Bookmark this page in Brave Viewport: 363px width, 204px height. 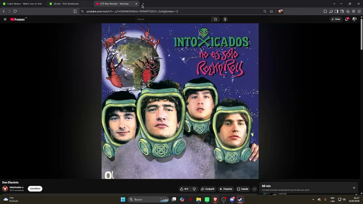[x=75, y=11]
